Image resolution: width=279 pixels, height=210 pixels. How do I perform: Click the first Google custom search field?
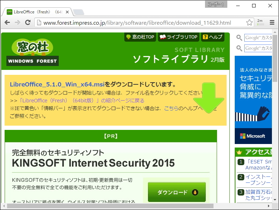click(x=258, y=38)
